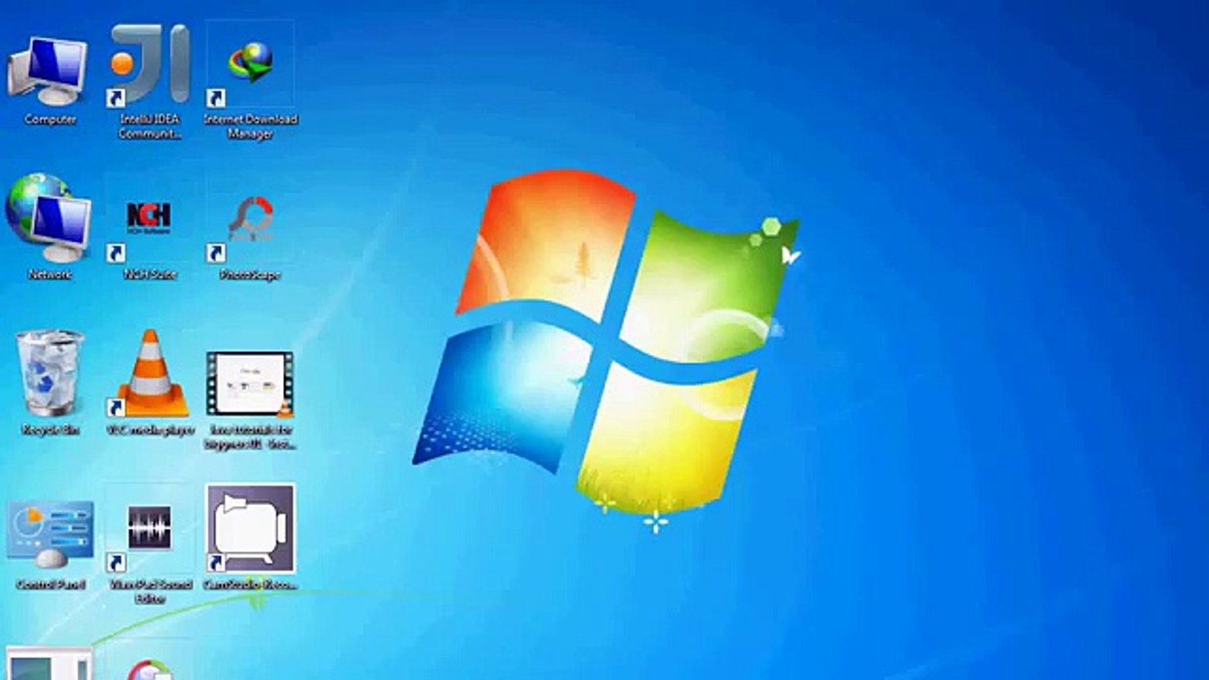The width and height of the screenshot is (1209, 680).
Task: Click the NCH Suite label text
Action: pyautogui.click(x=151, y=275)
